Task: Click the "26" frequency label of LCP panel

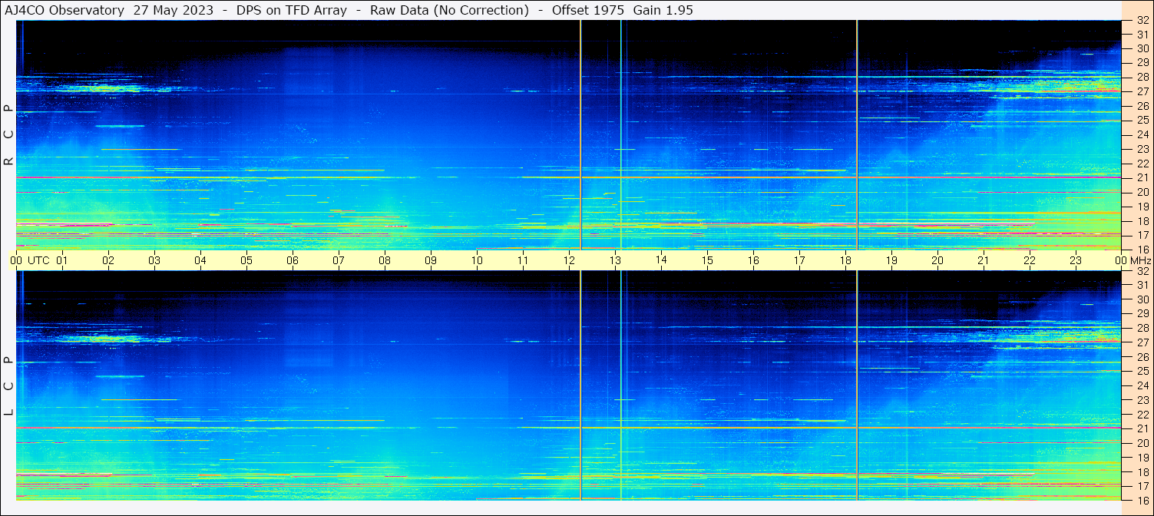Action: (1142, 357)
